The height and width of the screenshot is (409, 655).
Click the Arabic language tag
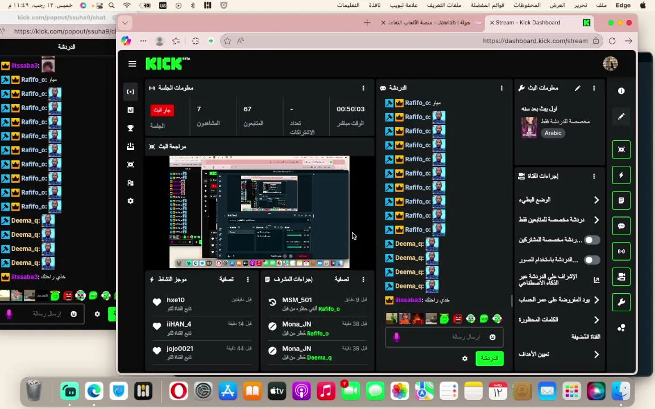pyautogui.click(x=553, y=133)
